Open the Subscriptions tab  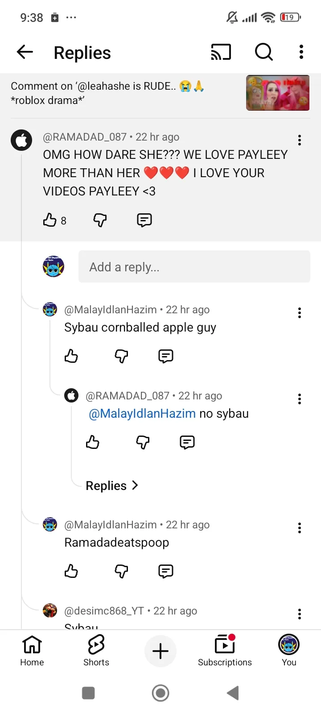[225, 651]
